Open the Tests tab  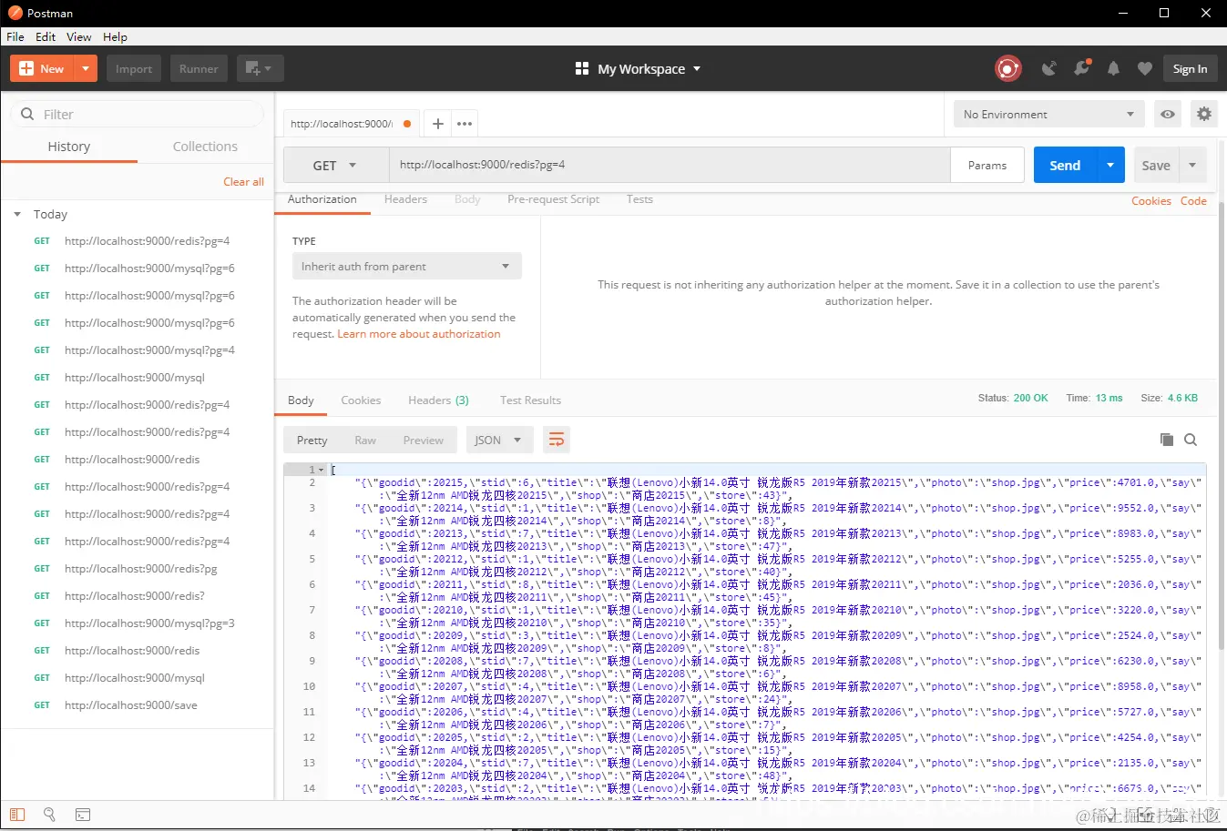pyautogui.click(x=639, y=199)
